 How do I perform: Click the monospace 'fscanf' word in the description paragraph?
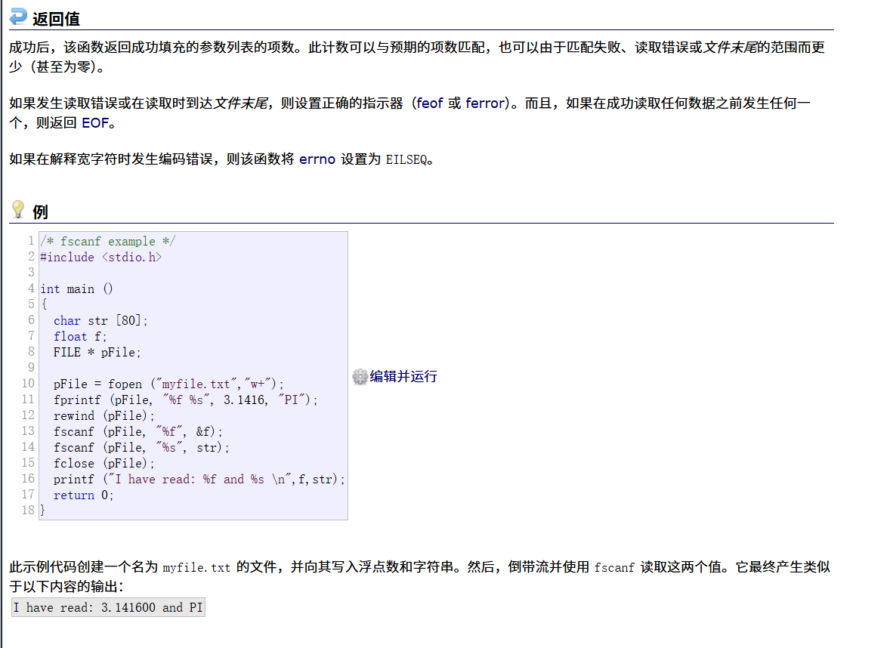pos(614,568)
